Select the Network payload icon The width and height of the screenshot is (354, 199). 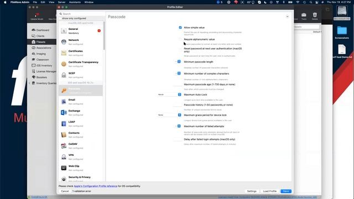(x=64, y=42)
